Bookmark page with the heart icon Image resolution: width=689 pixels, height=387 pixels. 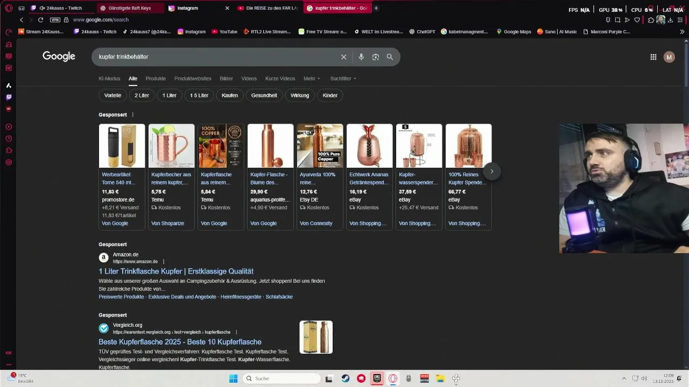pos(637,20)
